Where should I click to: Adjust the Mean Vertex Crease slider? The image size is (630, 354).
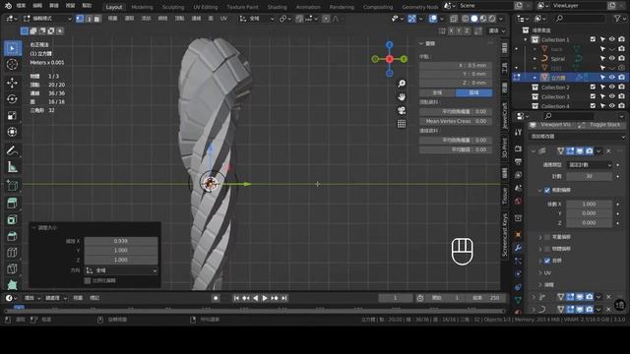click(456, 121)
